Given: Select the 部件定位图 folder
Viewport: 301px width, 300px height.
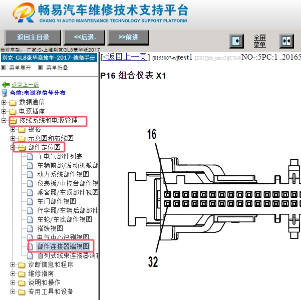Looking at the screenshot, I should [45, 147].
